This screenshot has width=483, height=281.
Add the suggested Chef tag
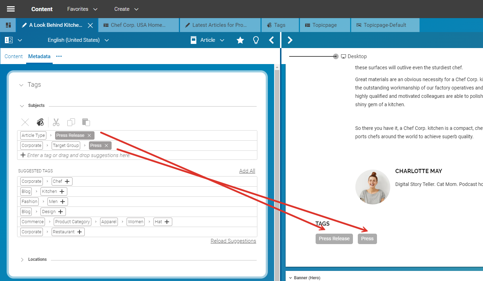(67, 181)
